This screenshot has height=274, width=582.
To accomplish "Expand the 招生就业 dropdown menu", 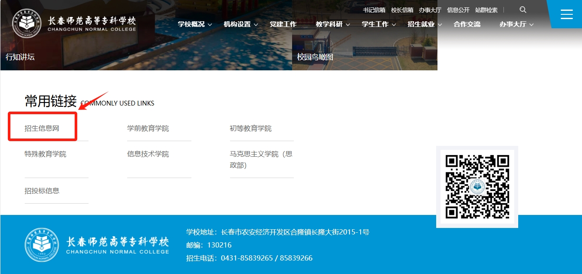I will [x=424, y=24].
